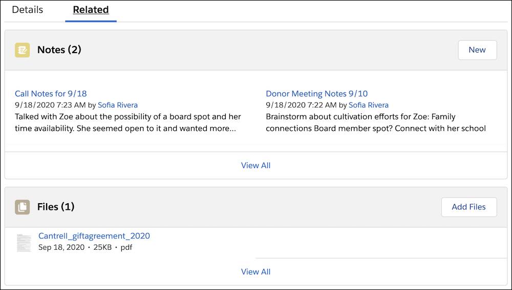512x290 pixels.
Task: Open the Call Notes for 9/18 note
Action: coord(51,94)
